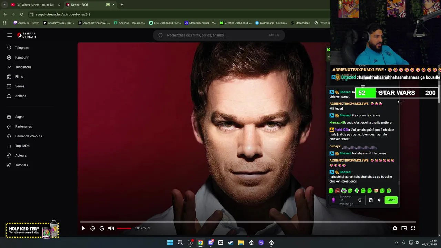Mute the video player volume
441x248 pixels.
click(111, 228)
